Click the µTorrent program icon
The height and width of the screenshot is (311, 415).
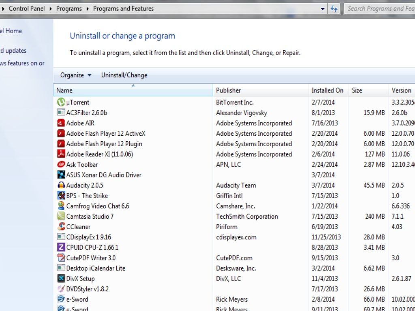[x=61, y=102]
